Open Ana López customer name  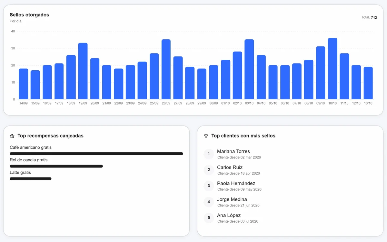229,216
